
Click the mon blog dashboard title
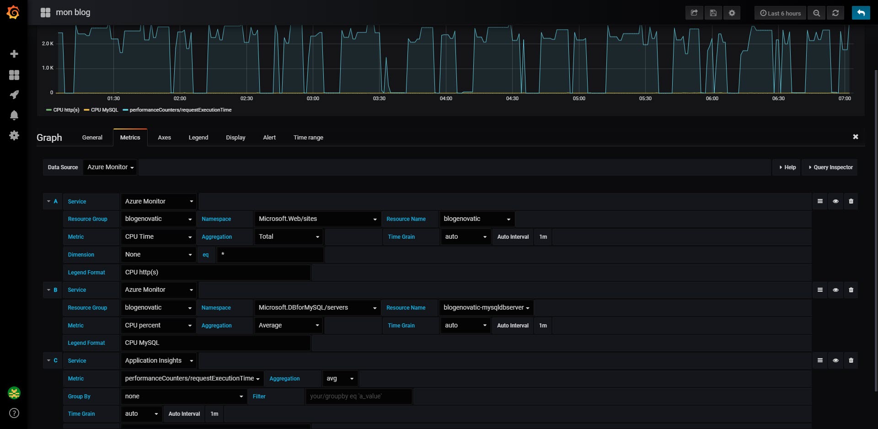(x=73, y=12)
